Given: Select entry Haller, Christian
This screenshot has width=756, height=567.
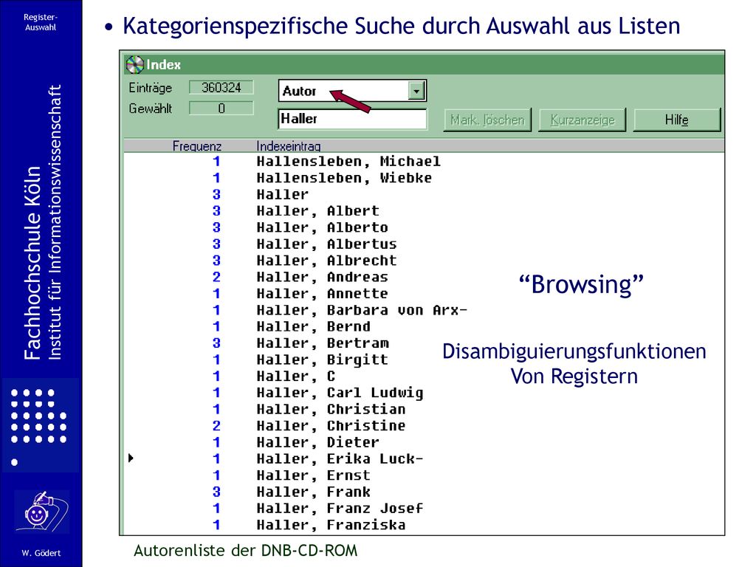Looking at the screenshot, I should pyautogui.click(x=331, y=409).
